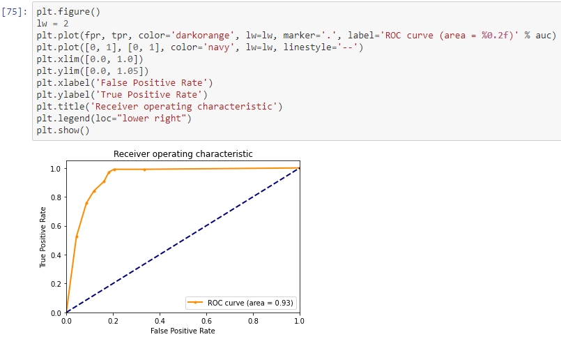Click the plot title 'Receiver operating characteristic'
Screen dimensions: 561x346
click(183, 154)
